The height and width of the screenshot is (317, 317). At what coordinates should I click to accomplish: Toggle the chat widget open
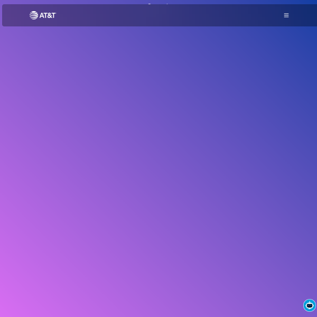pos(310,305)
